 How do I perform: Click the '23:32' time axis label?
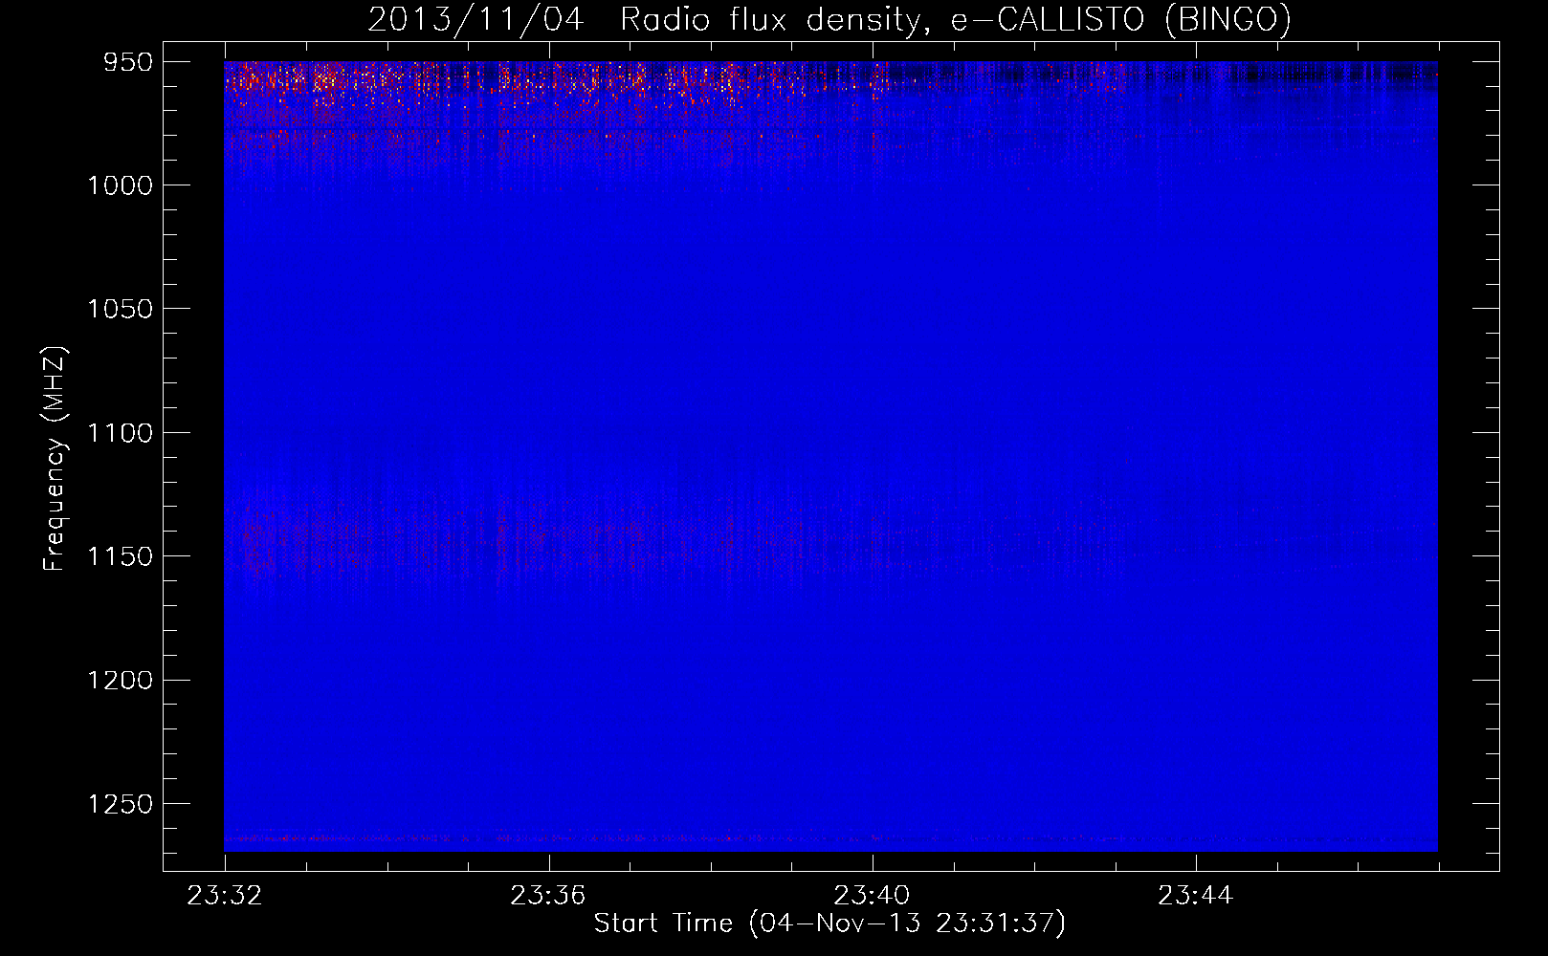[x=225, y=896]
